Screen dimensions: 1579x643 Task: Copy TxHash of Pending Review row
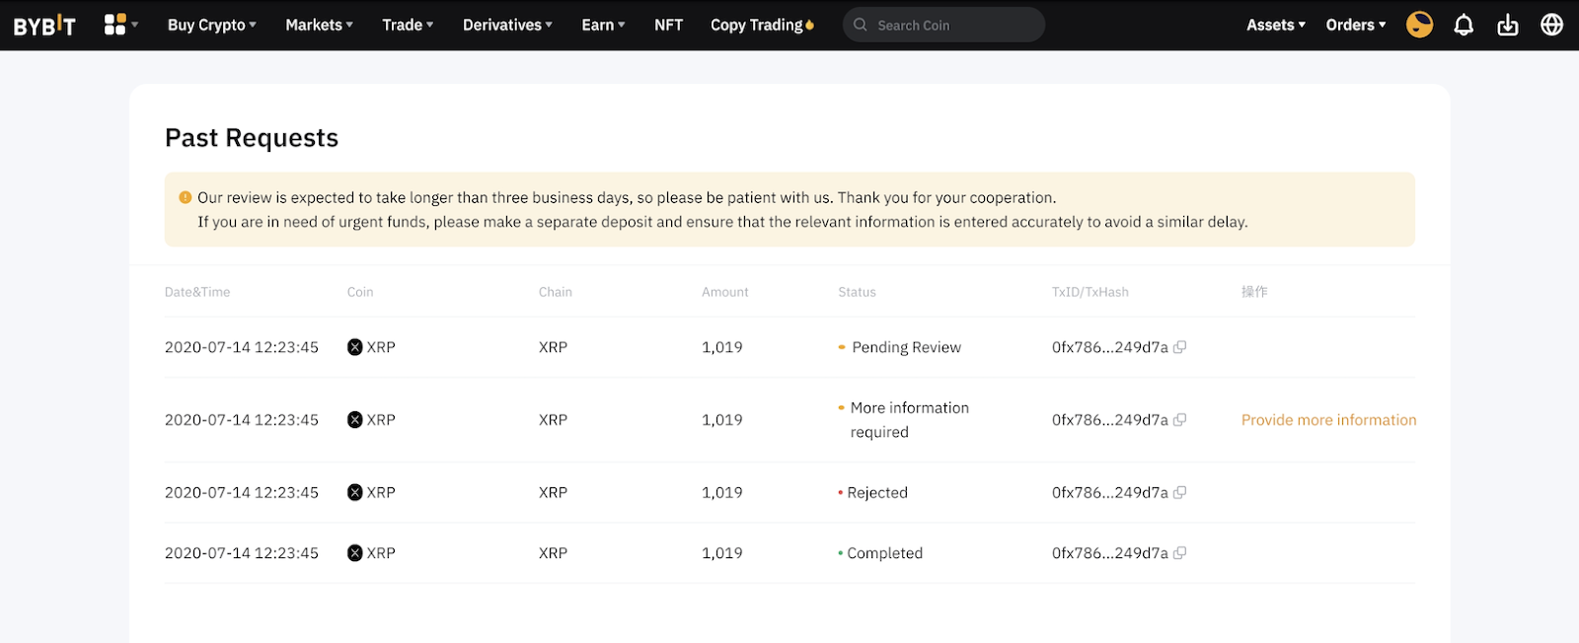tap(1179, 347)
